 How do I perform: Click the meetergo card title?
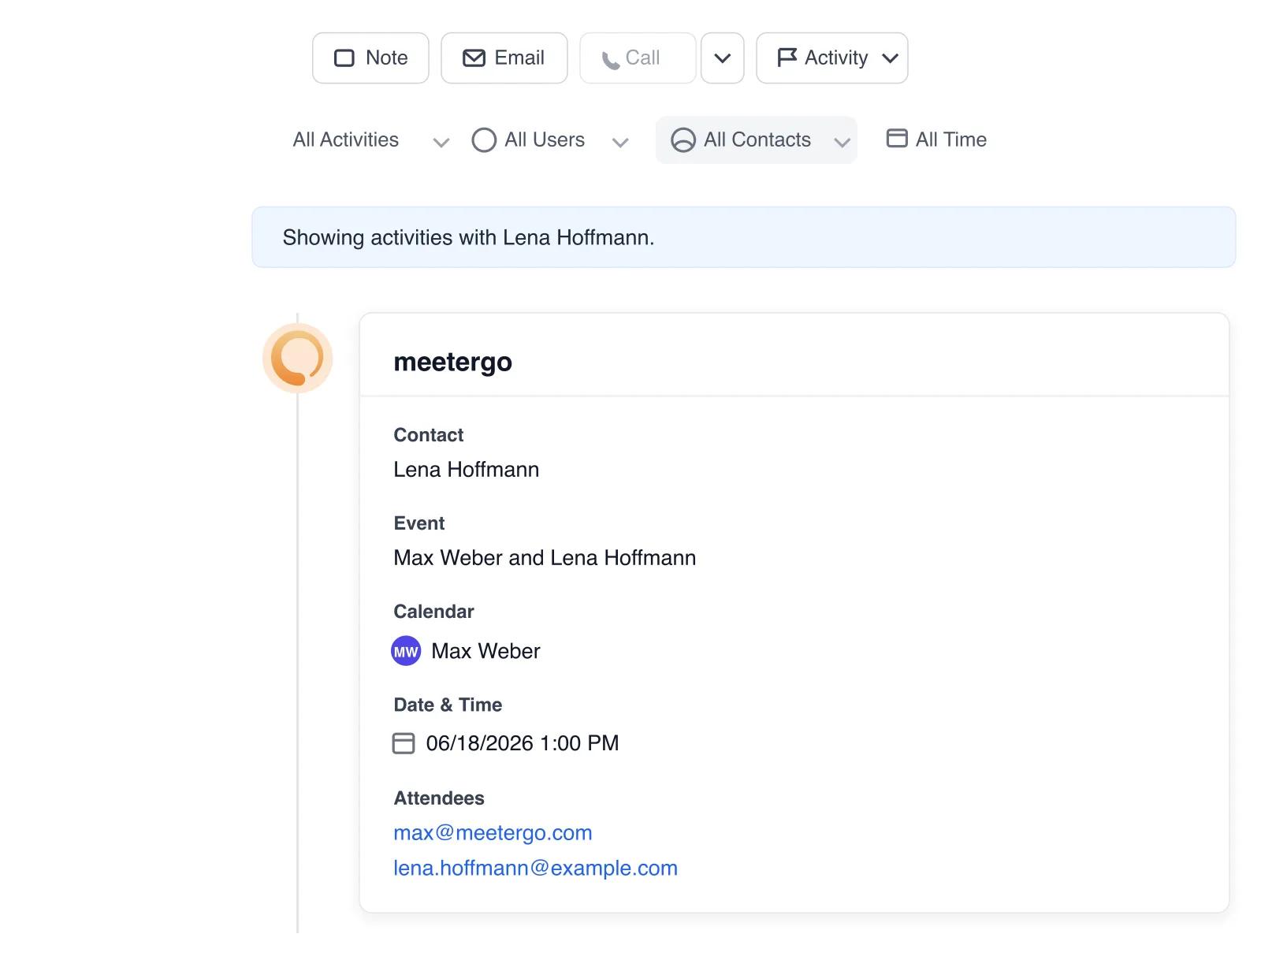click(452, 362)
